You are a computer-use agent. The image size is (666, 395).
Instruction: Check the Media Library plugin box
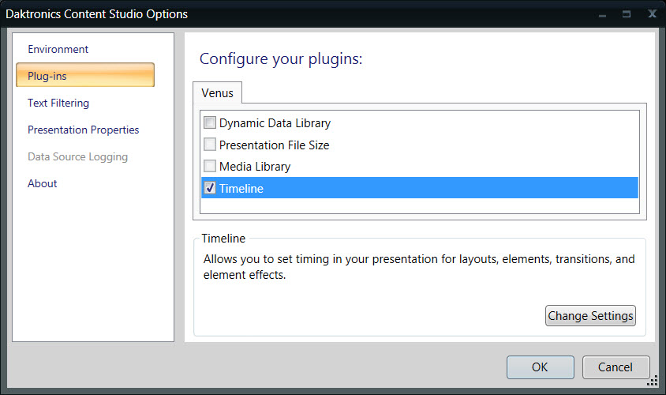(x=210, y=166)
